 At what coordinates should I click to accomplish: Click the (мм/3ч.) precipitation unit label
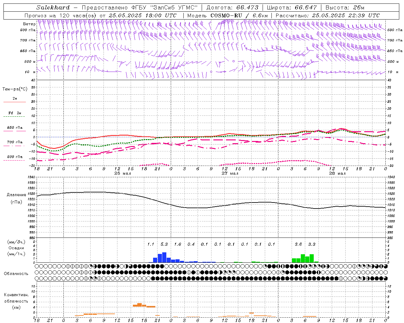[16, 242]
